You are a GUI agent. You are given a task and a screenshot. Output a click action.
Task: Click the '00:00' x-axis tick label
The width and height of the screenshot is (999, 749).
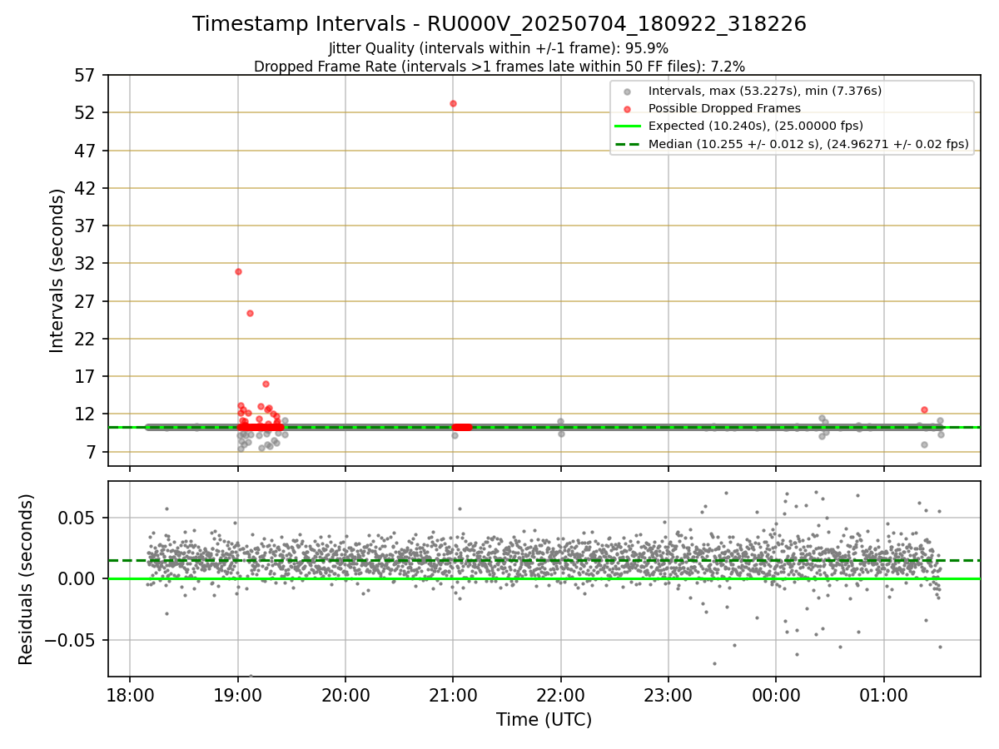[776, 694]
